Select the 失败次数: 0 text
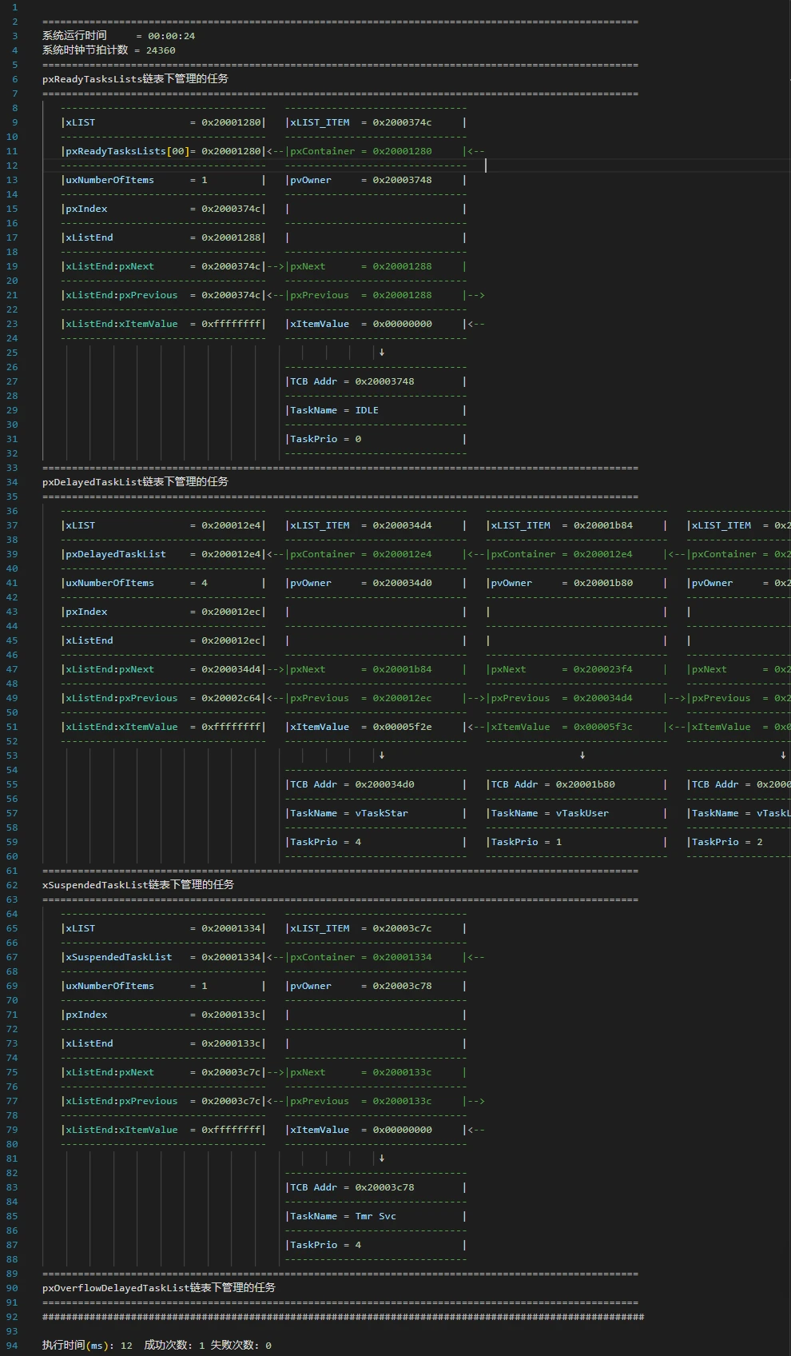The width and height of the screenshot is (791, 1356). point(240,1346)
